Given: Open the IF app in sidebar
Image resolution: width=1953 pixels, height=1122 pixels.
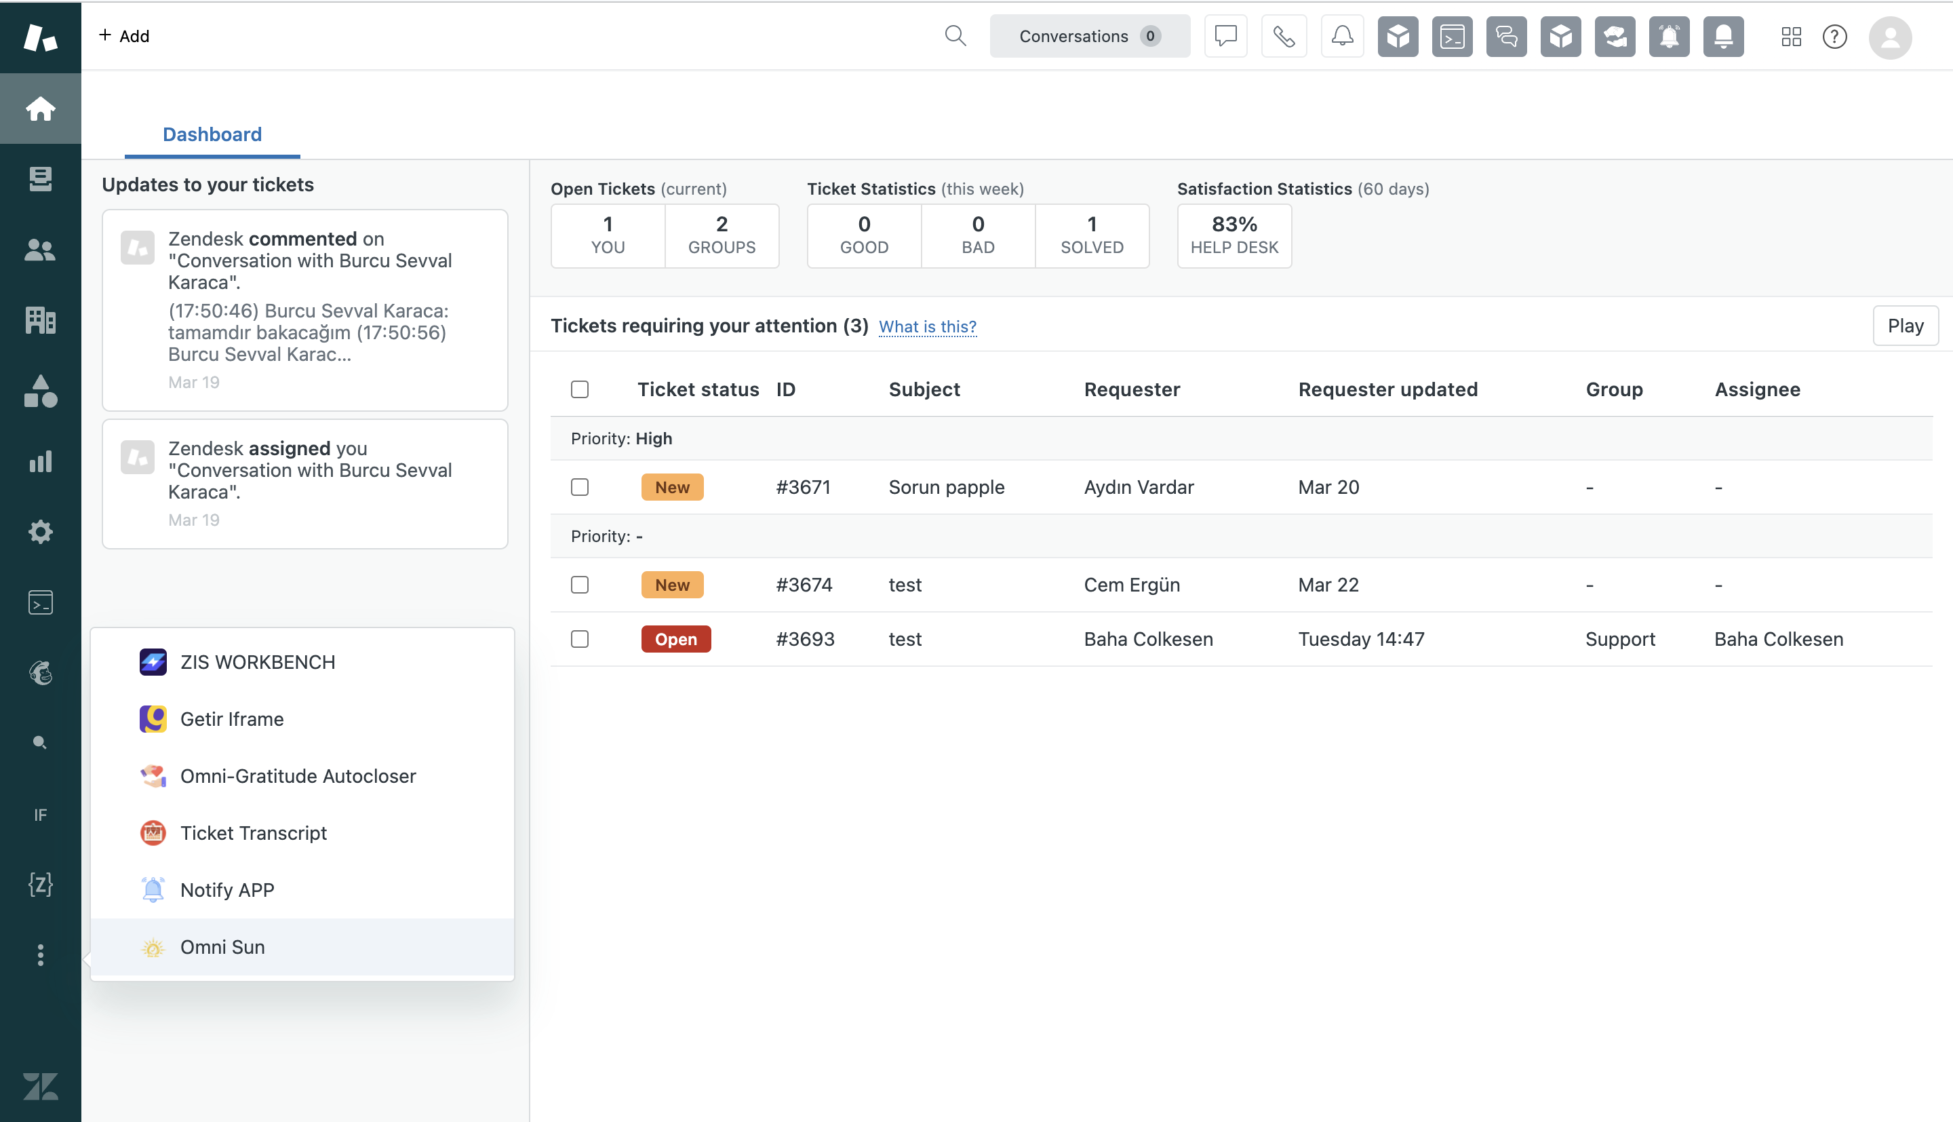Looking at the screenshot, I should pos(40,815).
